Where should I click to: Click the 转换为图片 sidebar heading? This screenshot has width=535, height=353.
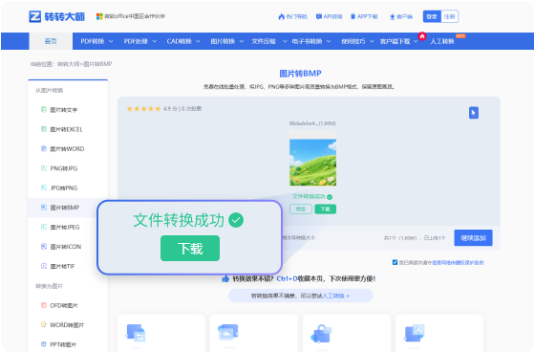pos(49,286)
